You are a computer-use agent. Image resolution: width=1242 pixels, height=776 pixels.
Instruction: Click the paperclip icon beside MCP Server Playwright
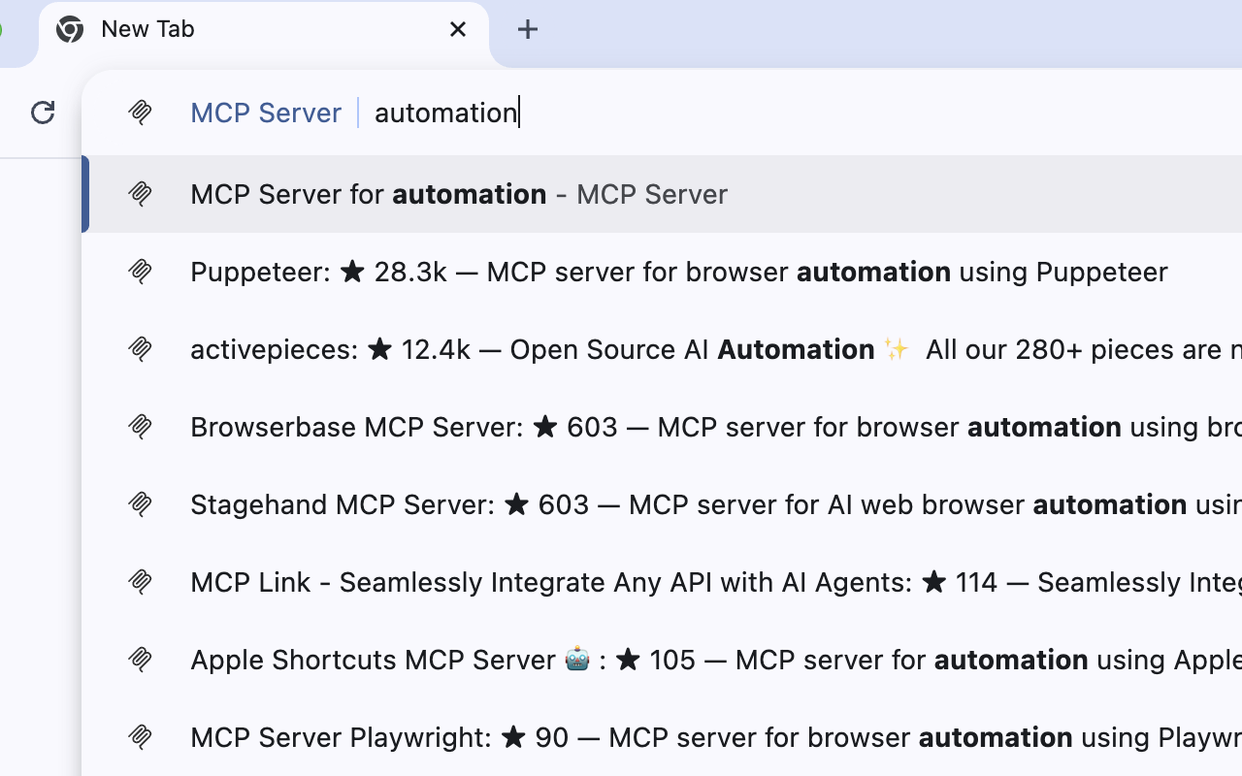pyautogui.click(x=140, y=737)
